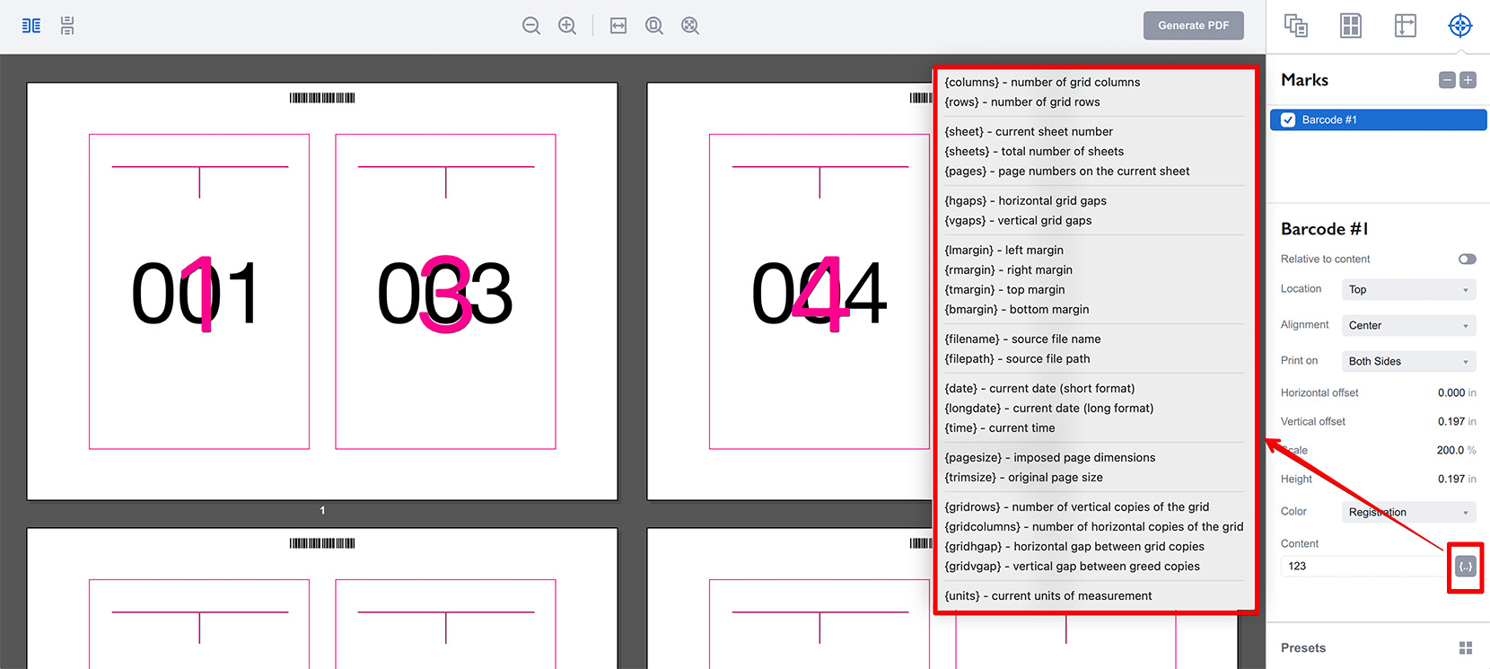Insert the {gridhgap} variable
This screenshot has height=669, width=1490.
pyautogui.click(x=1074, y=546)
